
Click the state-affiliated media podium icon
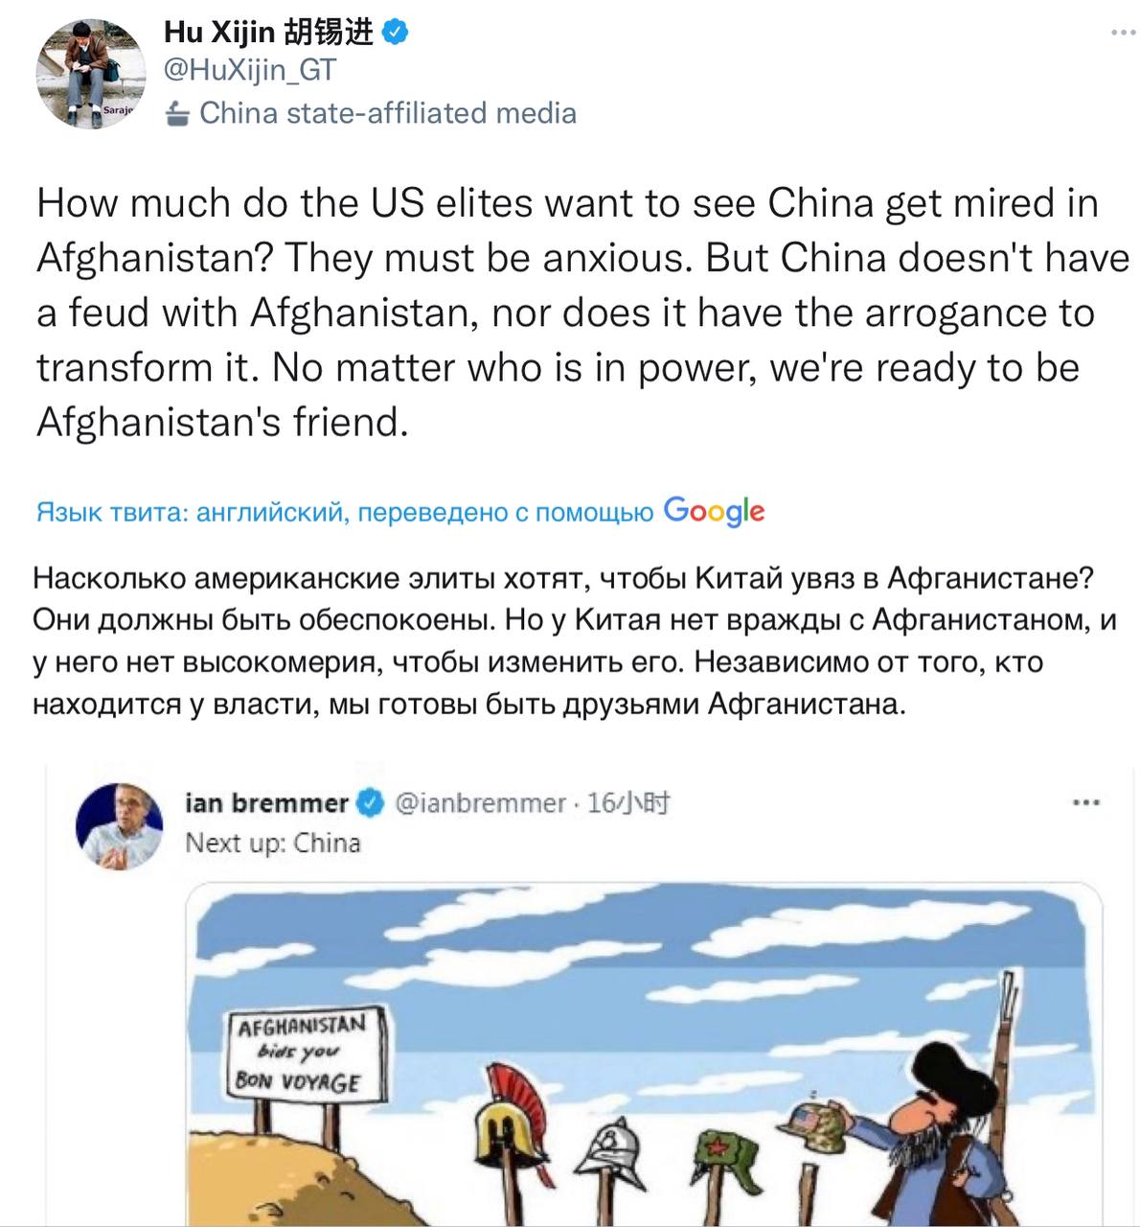coord(177,114)
